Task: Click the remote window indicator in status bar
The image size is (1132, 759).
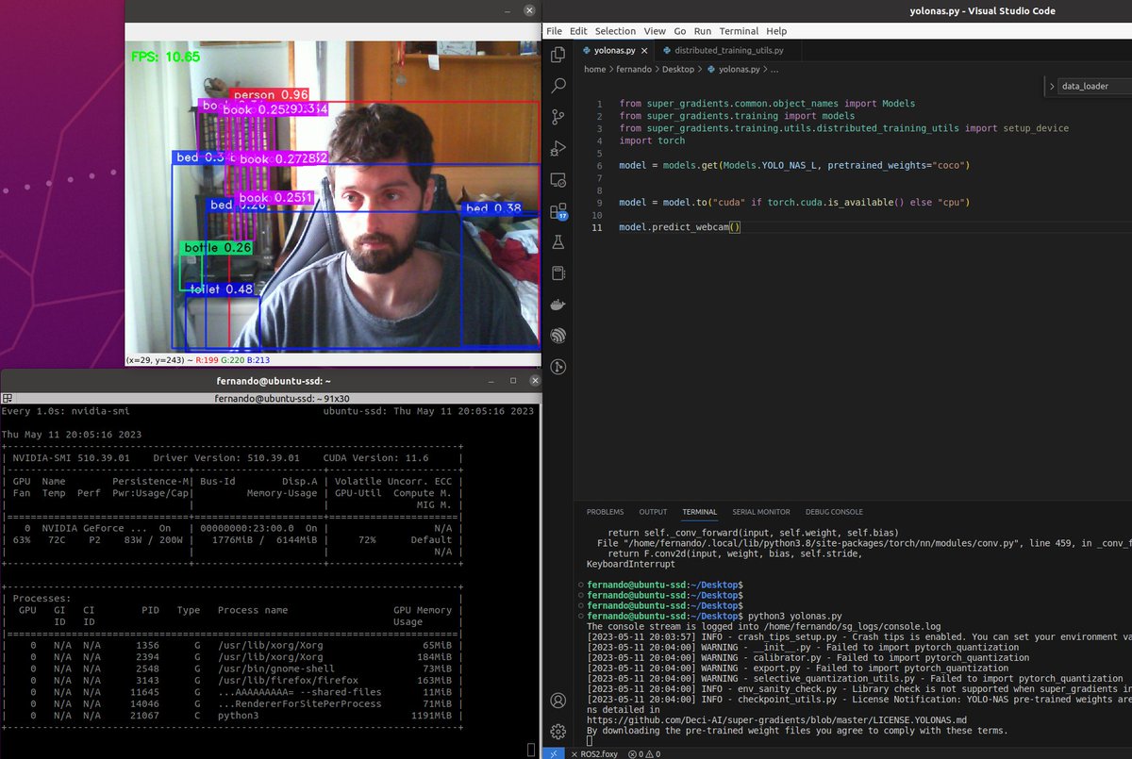Action: (x=555, y=752)
